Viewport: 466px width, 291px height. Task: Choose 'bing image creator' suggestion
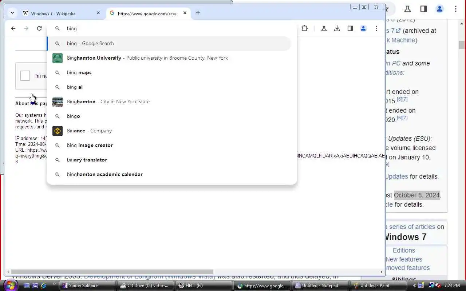tap(169, 145)
